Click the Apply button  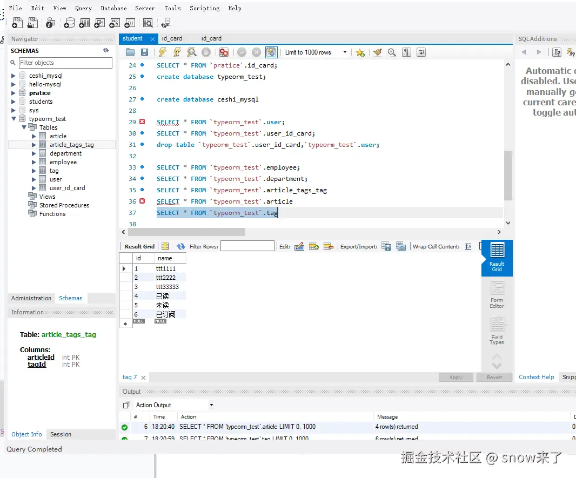pos(456,378)
